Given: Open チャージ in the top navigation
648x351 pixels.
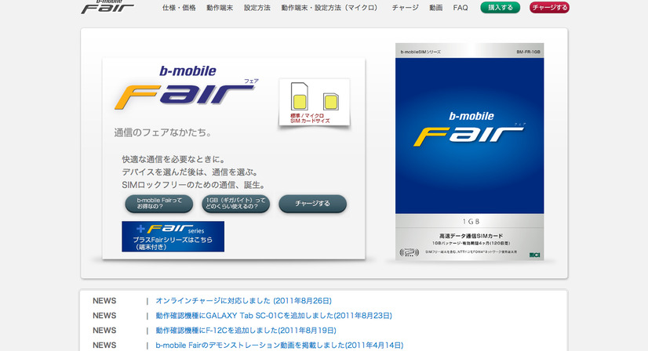Looking at the screenshot, I should [x=404, y=8].
